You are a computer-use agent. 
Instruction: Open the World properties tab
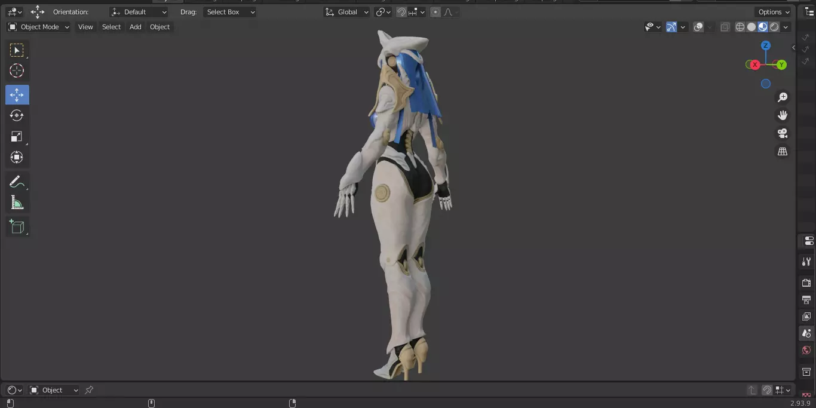pyautogui.click(x=806, y=350)
